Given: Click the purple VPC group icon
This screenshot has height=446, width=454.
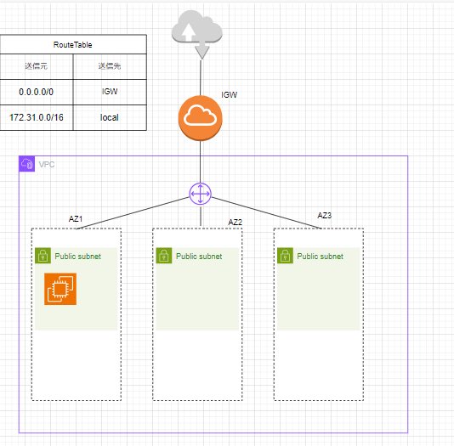Looking at the screenshot, I should [x=26, y=164].
